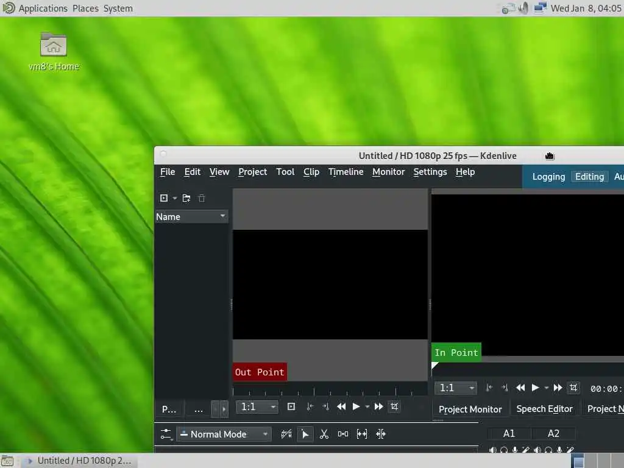
Task: Expand clip monitor play options arrow
Action: 367,406
